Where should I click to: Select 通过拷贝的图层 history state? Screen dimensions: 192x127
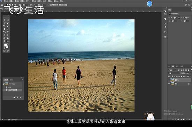point(12,90)
